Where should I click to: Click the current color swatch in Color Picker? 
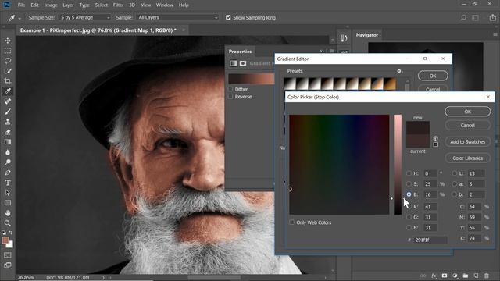click(x=418, y=140)
